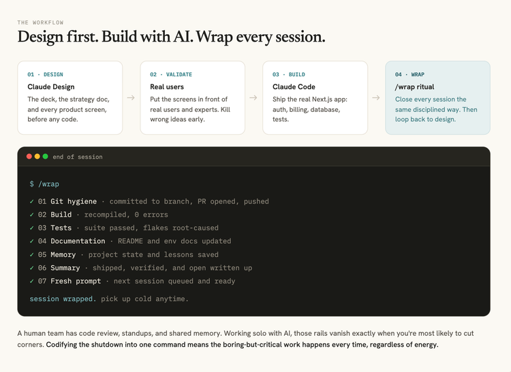511x372 pixels.
Task: Click the '02 Build' checklist row
Action: point(99,215)
